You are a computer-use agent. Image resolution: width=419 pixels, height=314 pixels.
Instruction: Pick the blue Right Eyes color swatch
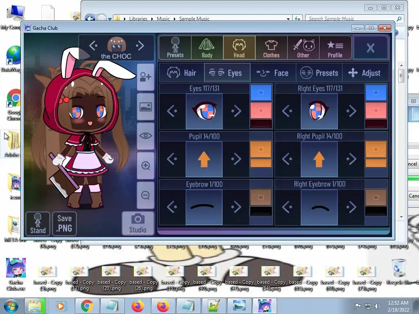376,93
